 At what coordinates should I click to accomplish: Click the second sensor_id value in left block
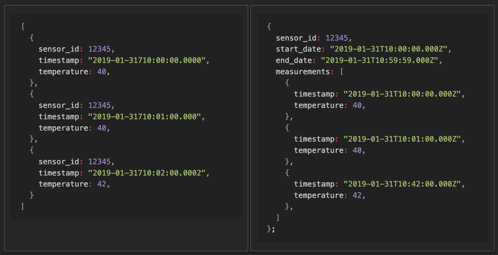[100, 105]
